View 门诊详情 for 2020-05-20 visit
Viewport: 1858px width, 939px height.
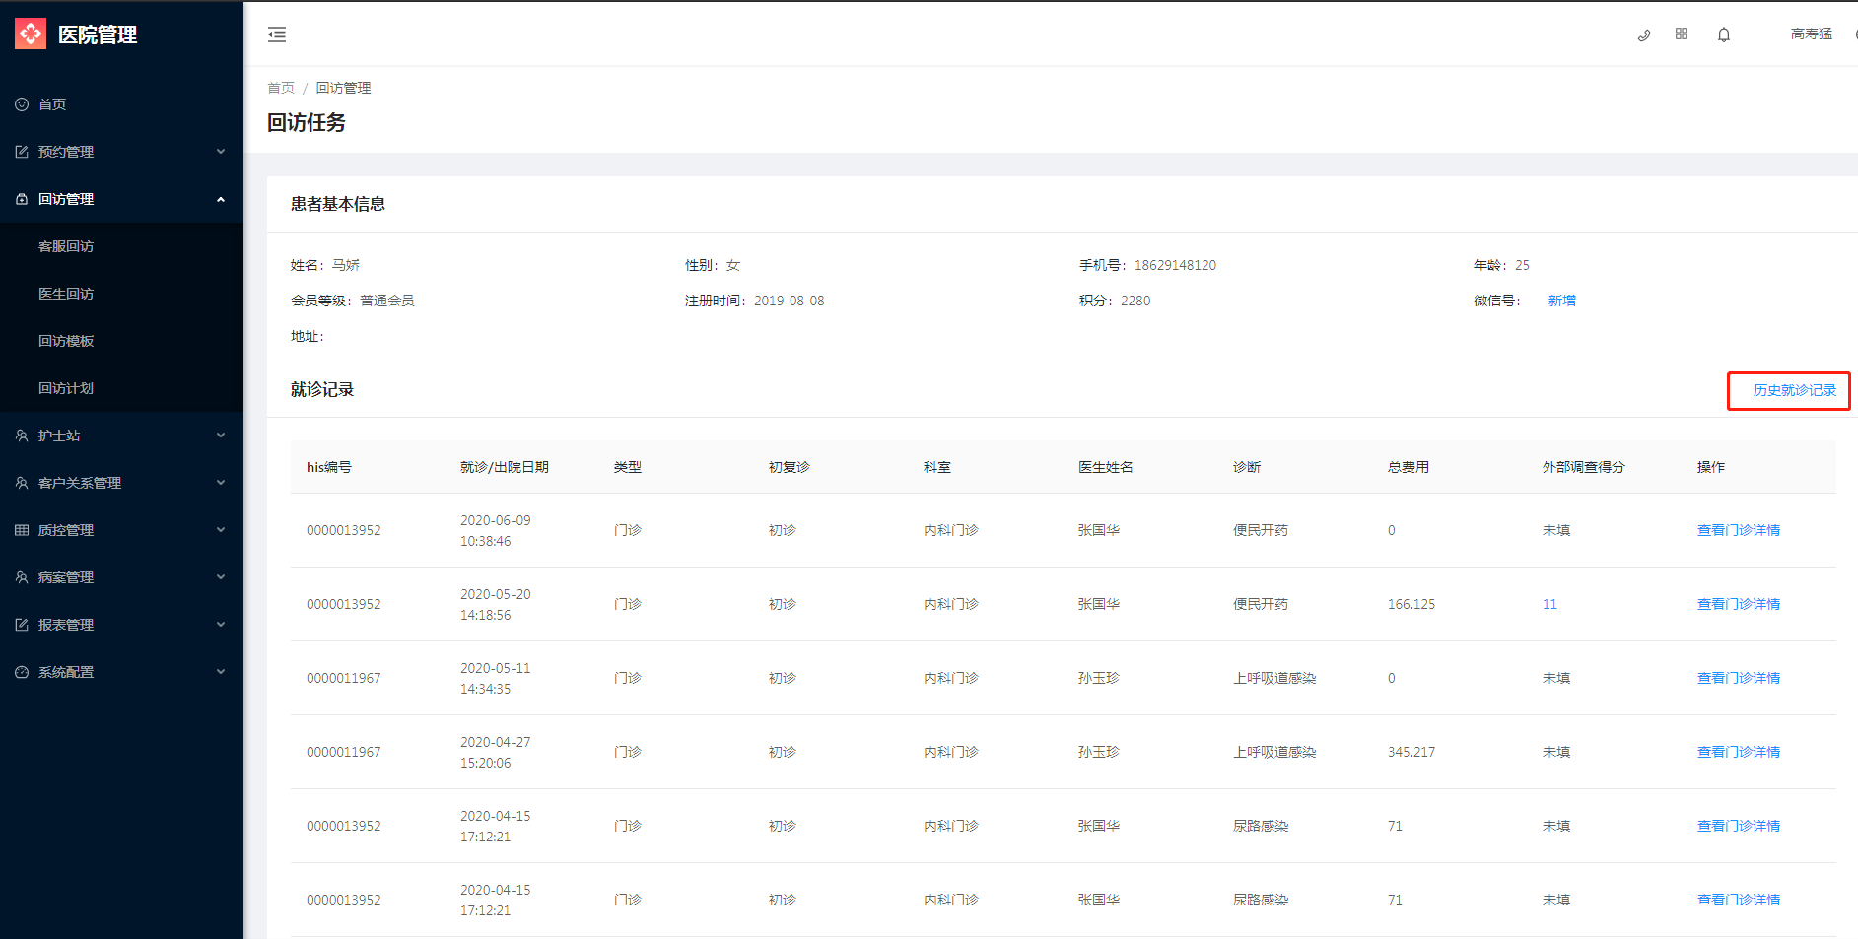(1739, 604)
